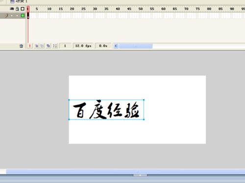Viewport: 245px width, 183px height.
Task: Click the red playhead at frame 1 in the ruler
Action: pyautogui.click(x=28, y=9)
